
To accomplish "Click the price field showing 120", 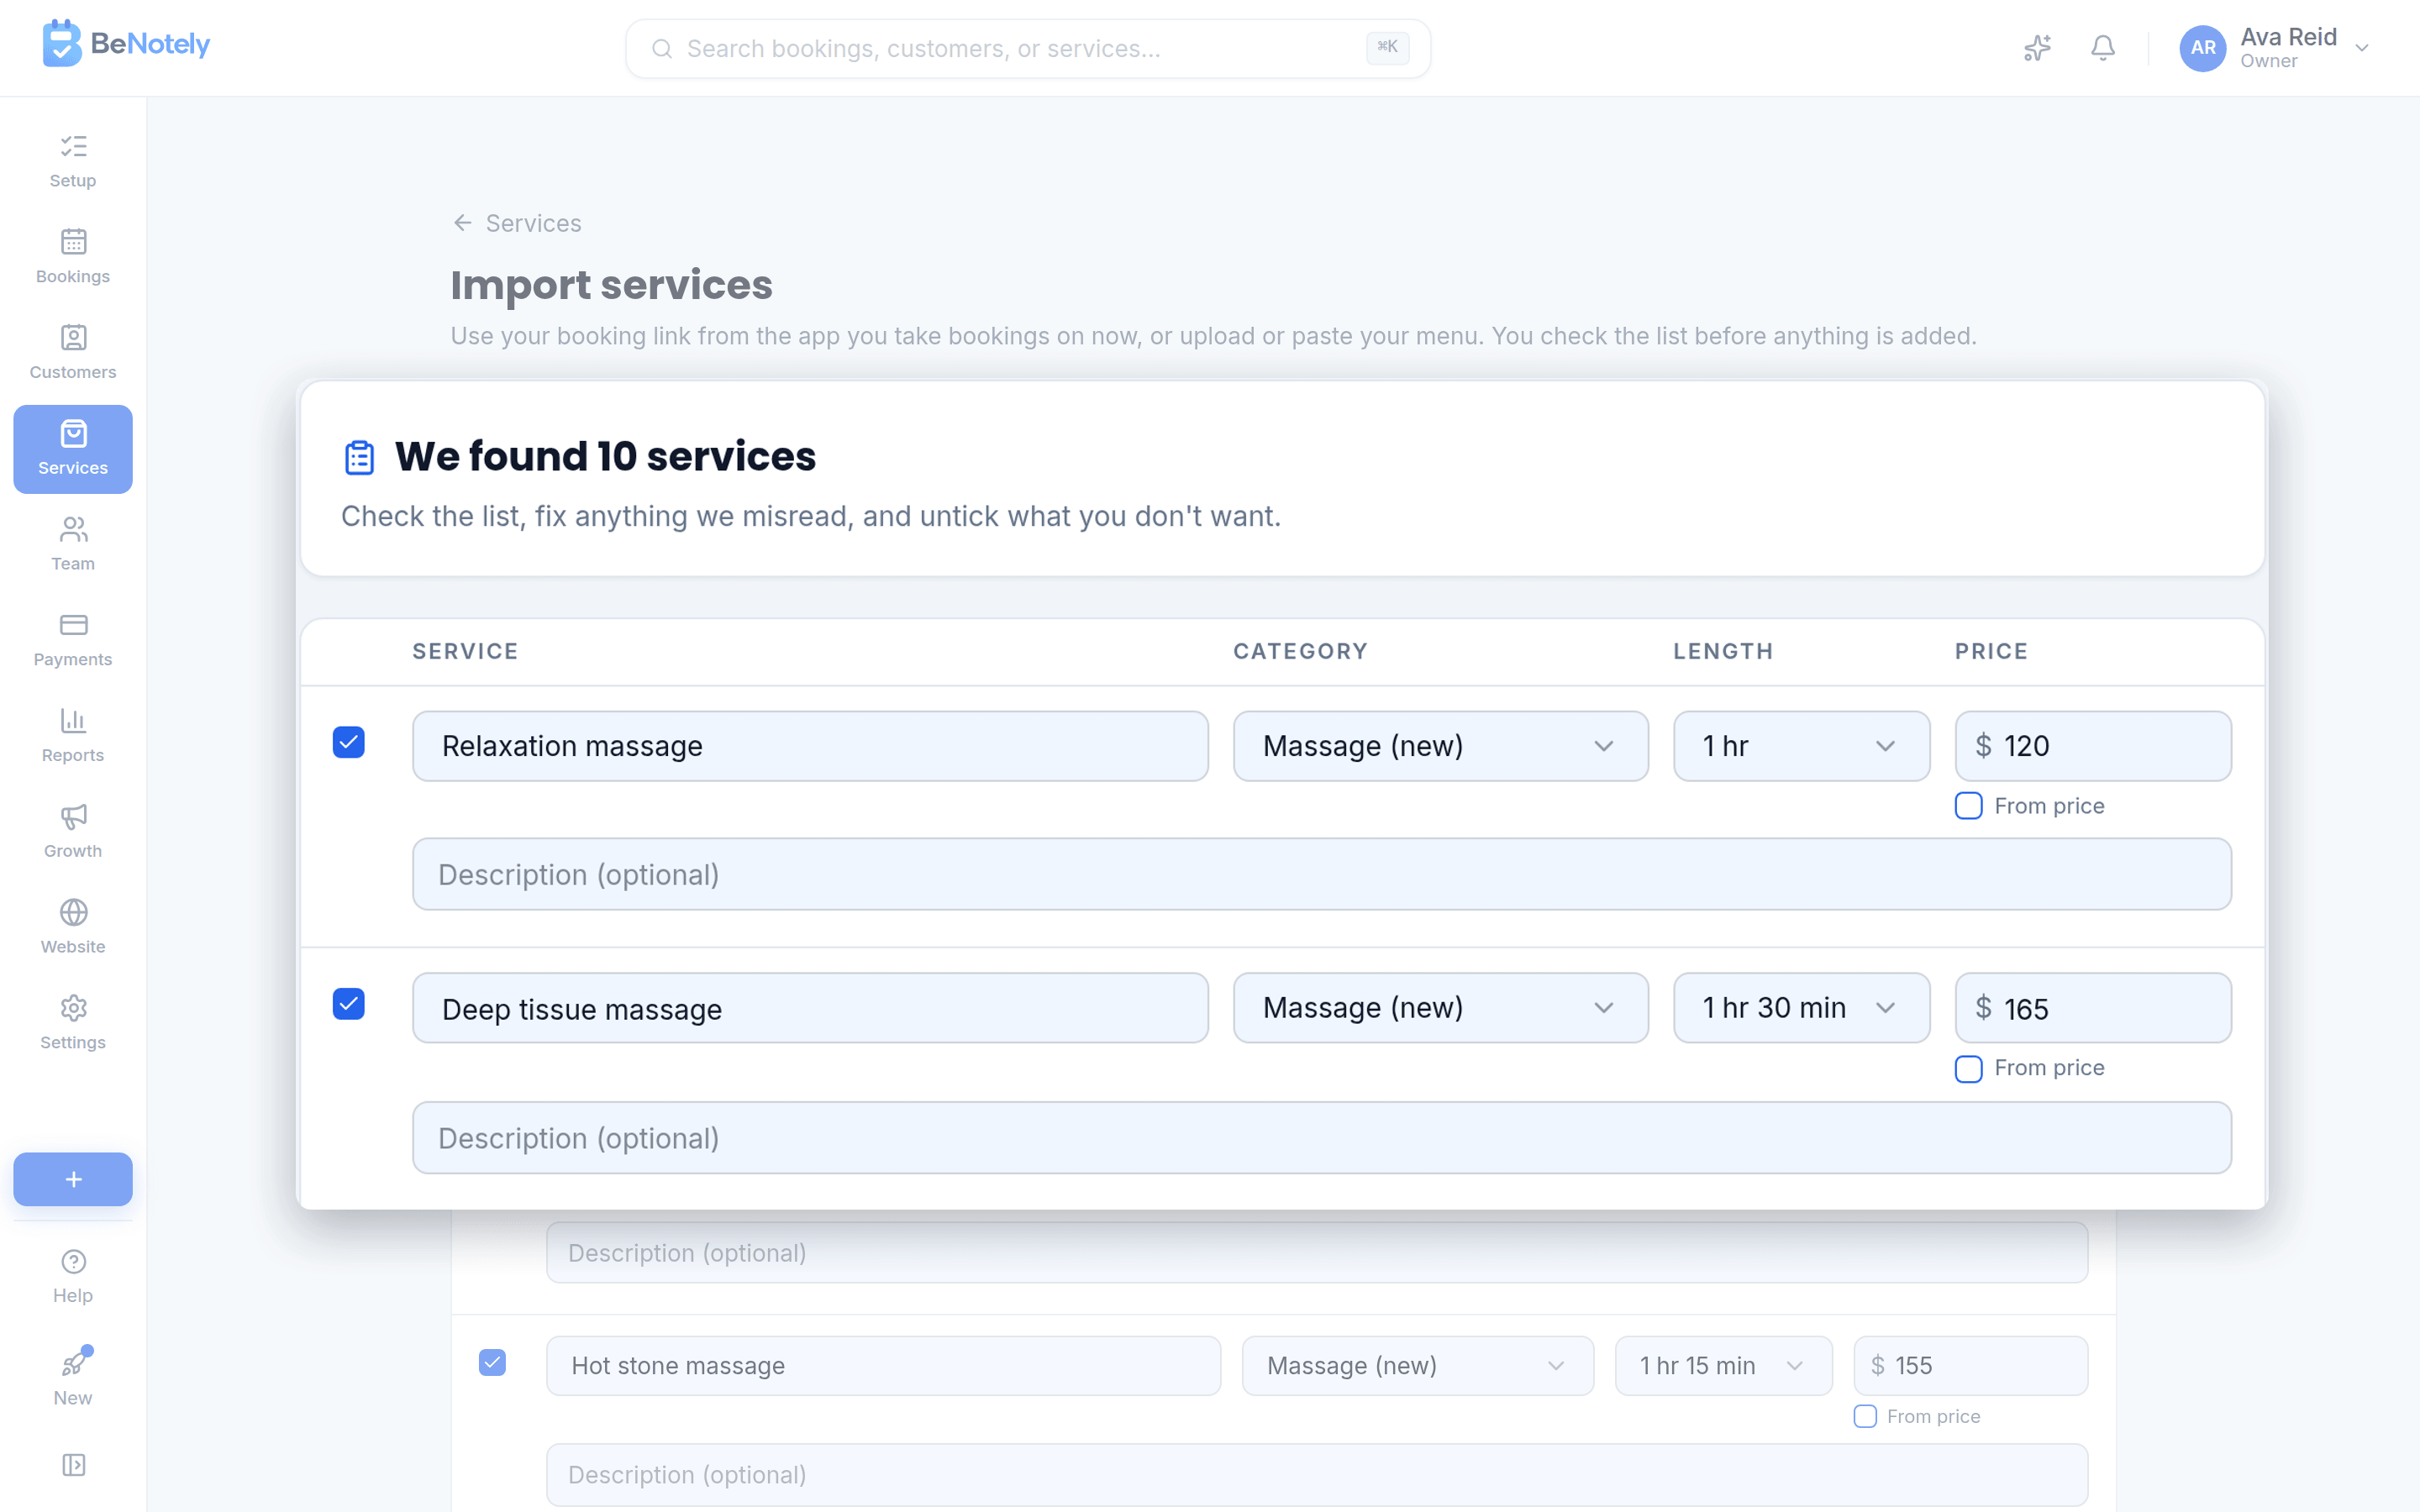I will [2093, 746].
